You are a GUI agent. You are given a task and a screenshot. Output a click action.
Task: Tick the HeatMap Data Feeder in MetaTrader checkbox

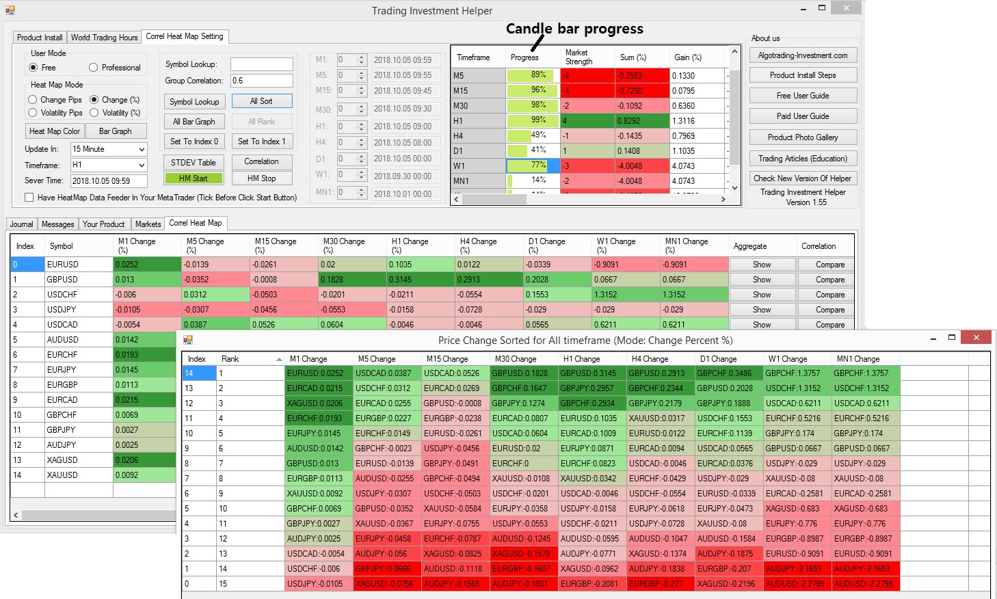coord(29,198)
